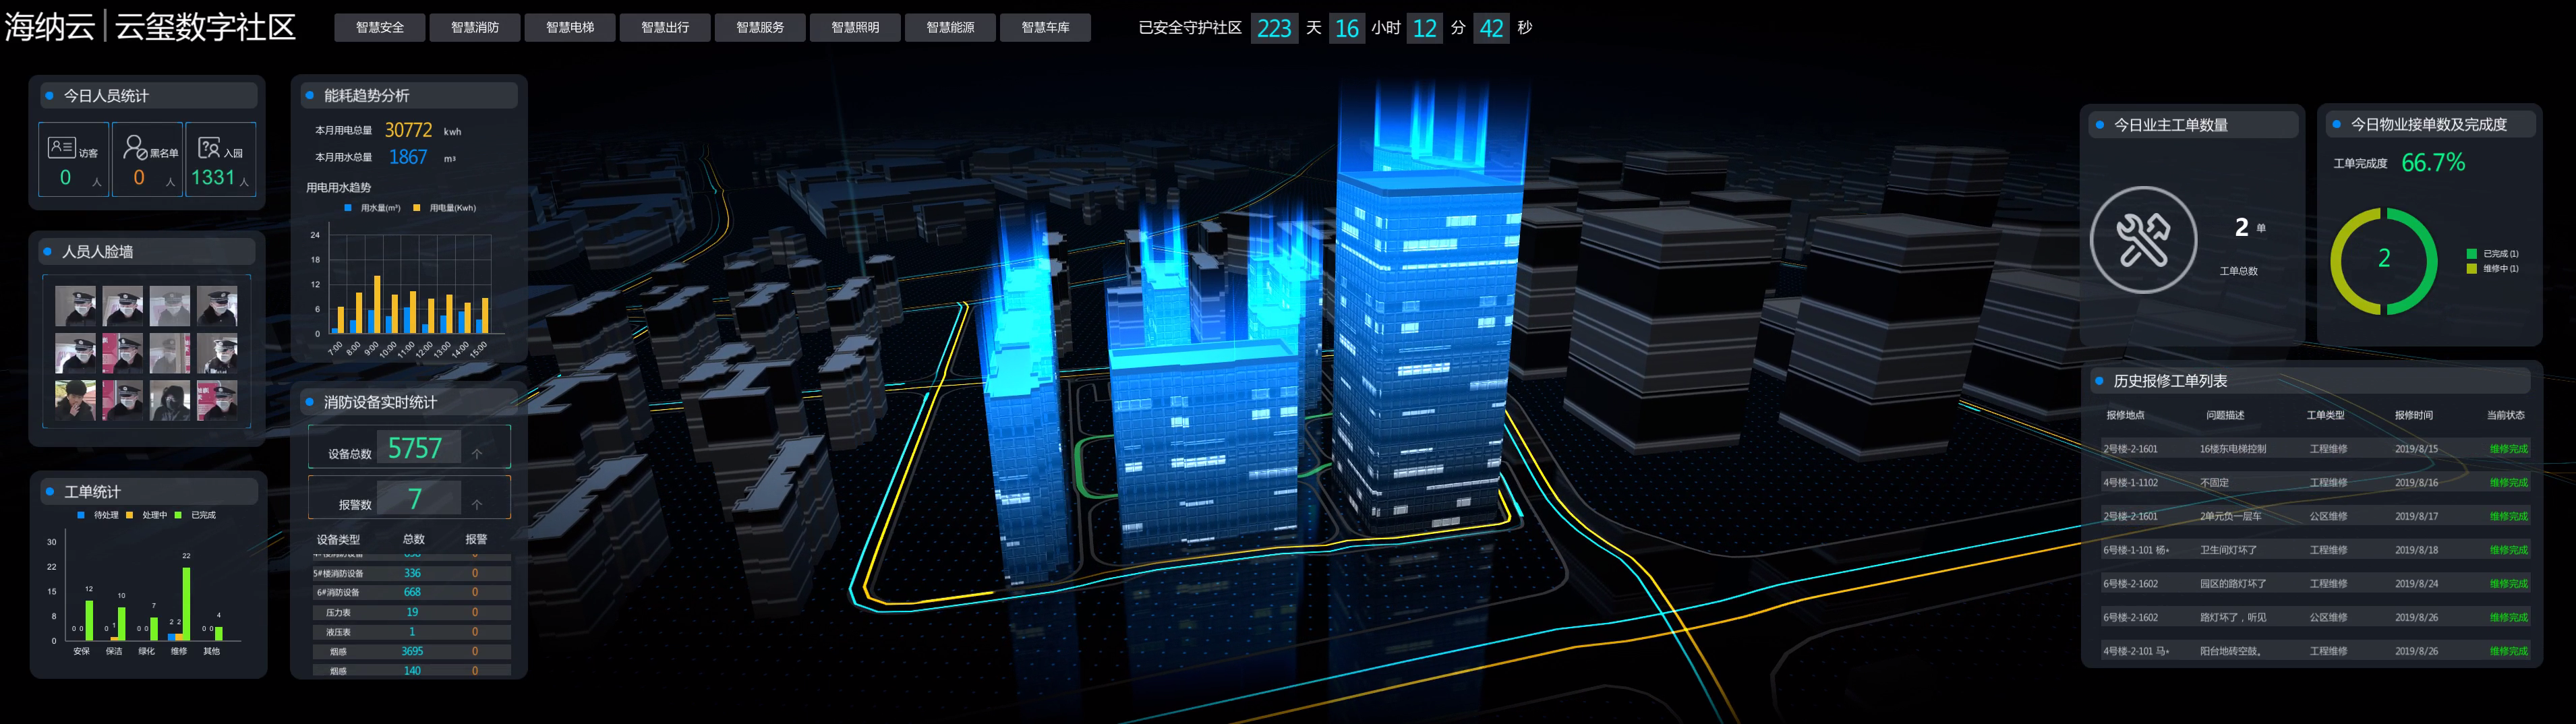Switch to the 智慧消防 tab
The image size is (2576, 724).
point(475,28)
